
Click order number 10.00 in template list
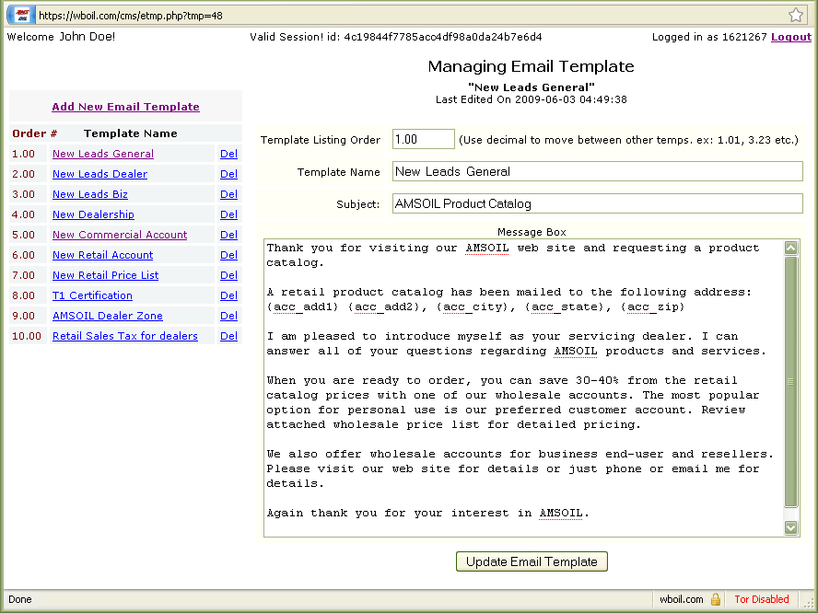[x=27, y=337]
